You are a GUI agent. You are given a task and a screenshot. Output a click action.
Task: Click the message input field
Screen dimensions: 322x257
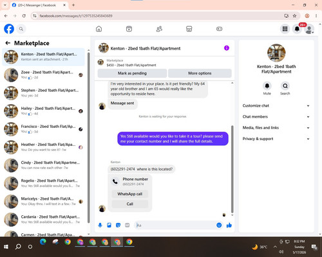[x=175, y=225]
